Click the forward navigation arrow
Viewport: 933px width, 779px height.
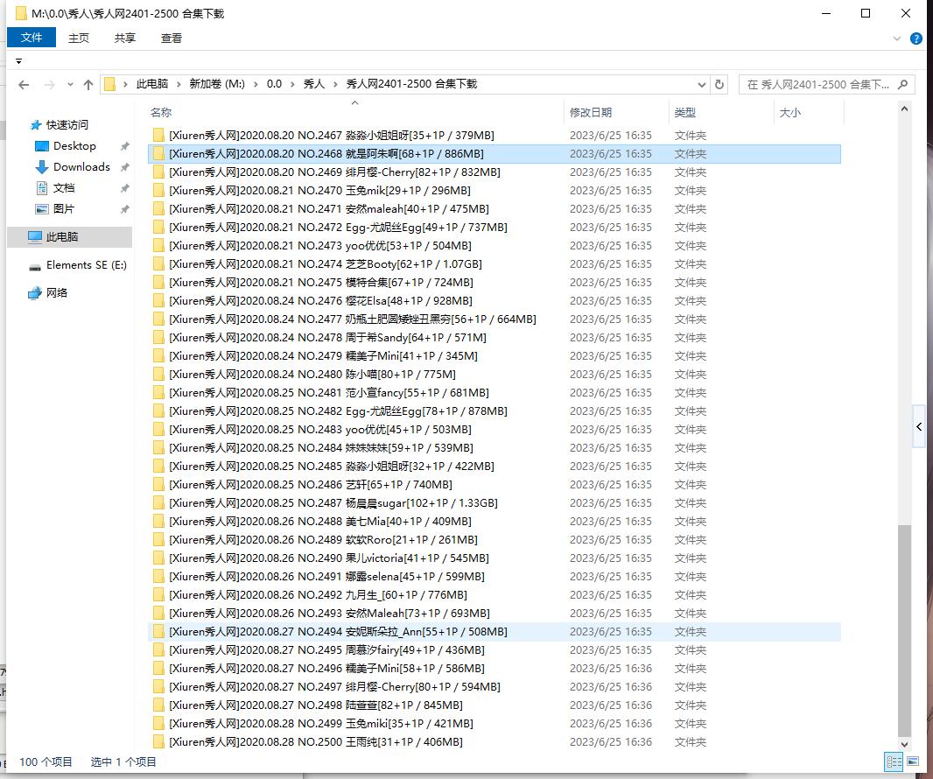(49, 85)
